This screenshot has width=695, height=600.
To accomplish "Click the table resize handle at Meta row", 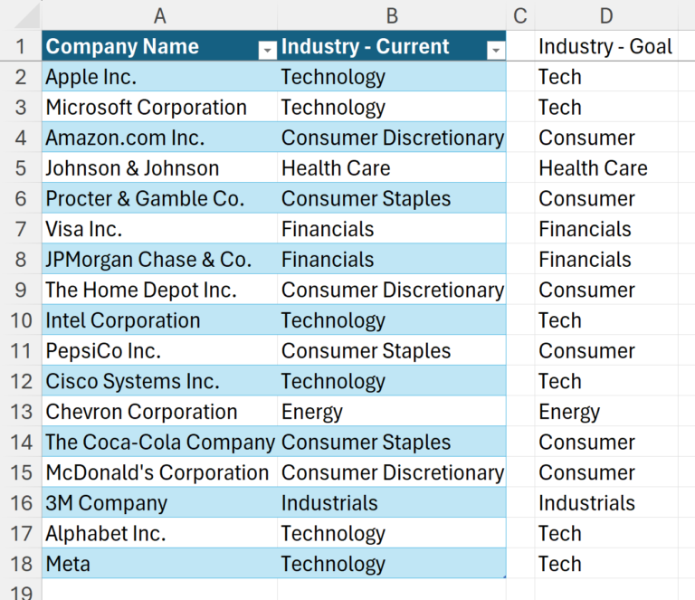I will pyautogui.click(x=504, y=576).
